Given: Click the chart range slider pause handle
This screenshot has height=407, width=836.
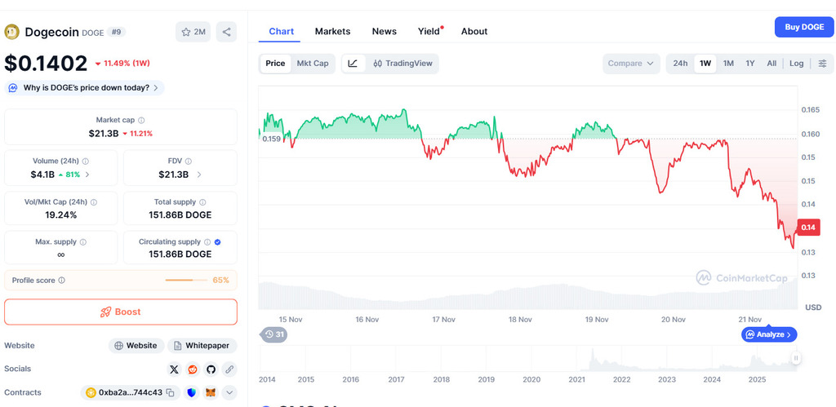Looking at the screenshot, I should point(795,357).
